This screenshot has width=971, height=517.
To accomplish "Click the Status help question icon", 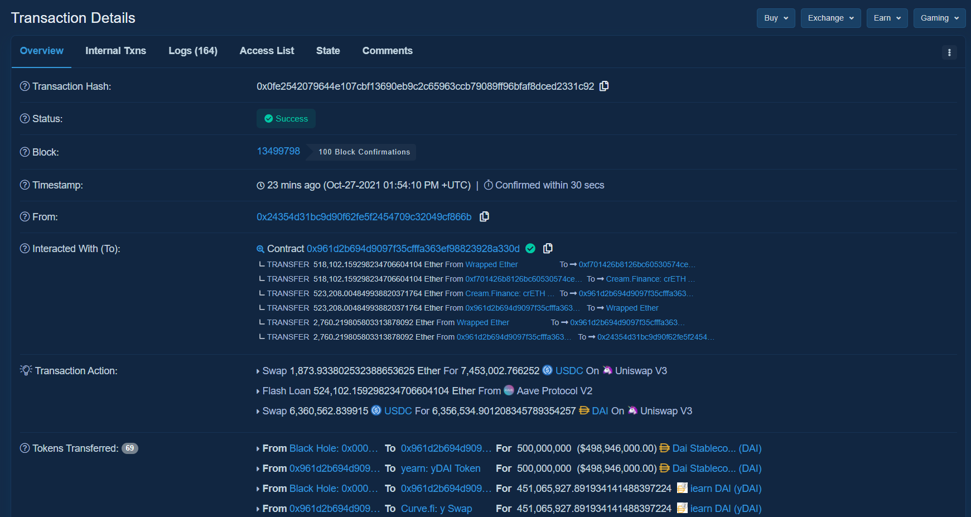I will (x=25, y=118).
